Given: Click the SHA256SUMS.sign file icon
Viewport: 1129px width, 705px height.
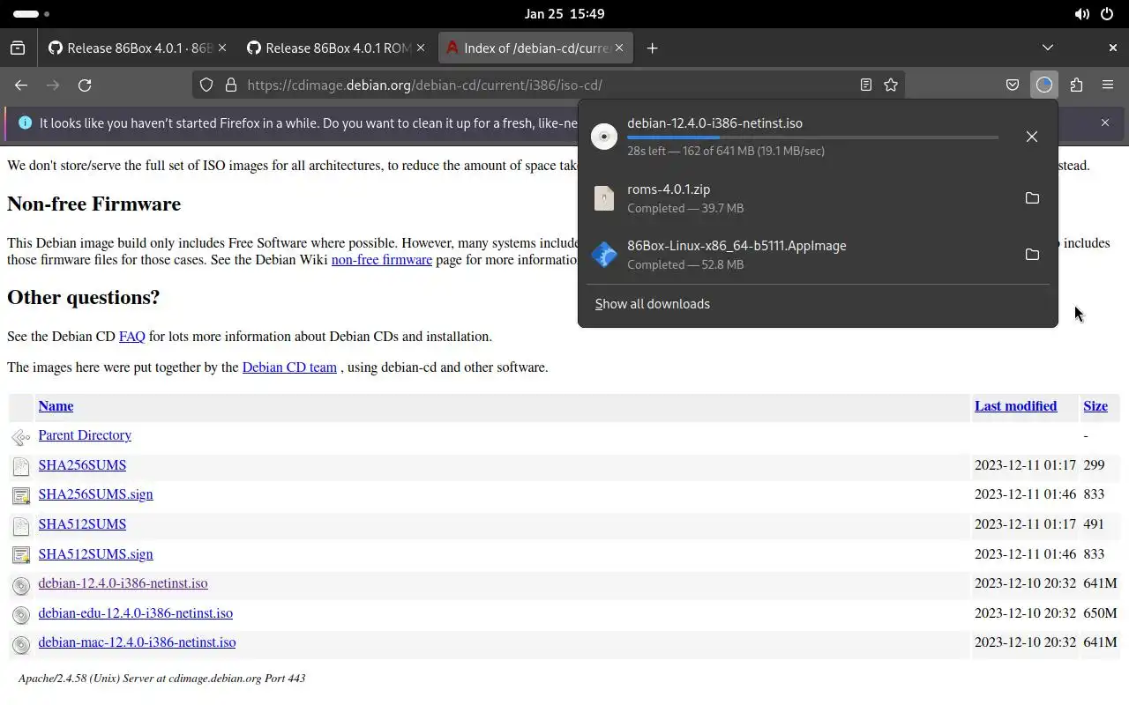Looking at the screenshot, I should [21, 496].
